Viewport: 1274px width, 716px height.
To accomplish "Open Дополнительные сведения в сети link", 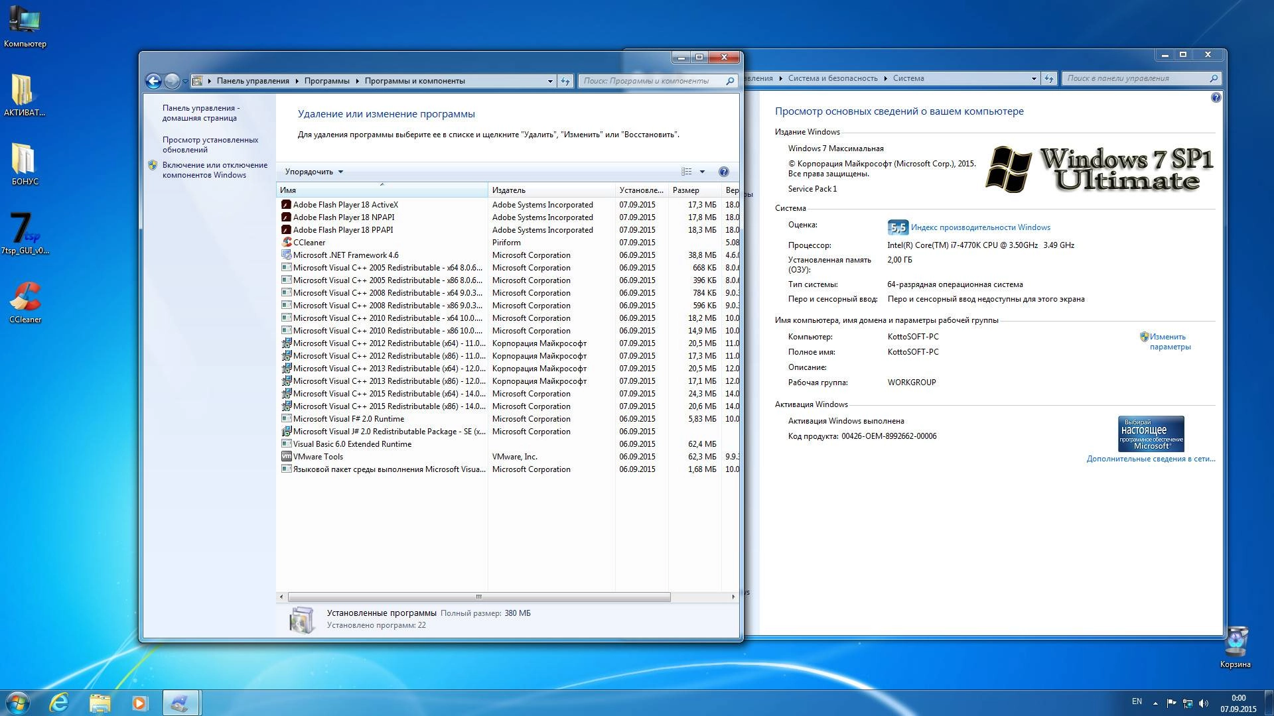I will point(1151,459).
